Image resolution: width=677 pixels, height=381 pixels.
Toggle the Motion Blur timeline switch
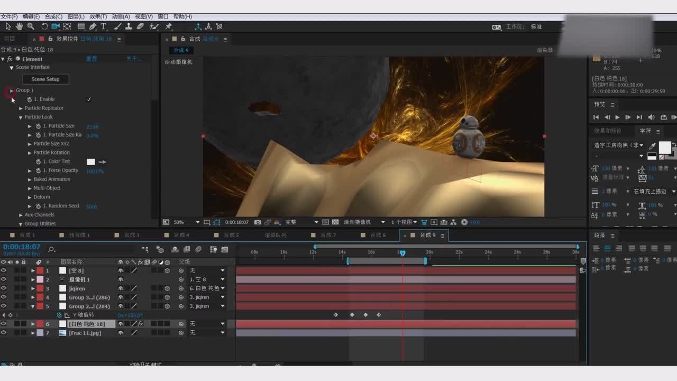point(198,249)
